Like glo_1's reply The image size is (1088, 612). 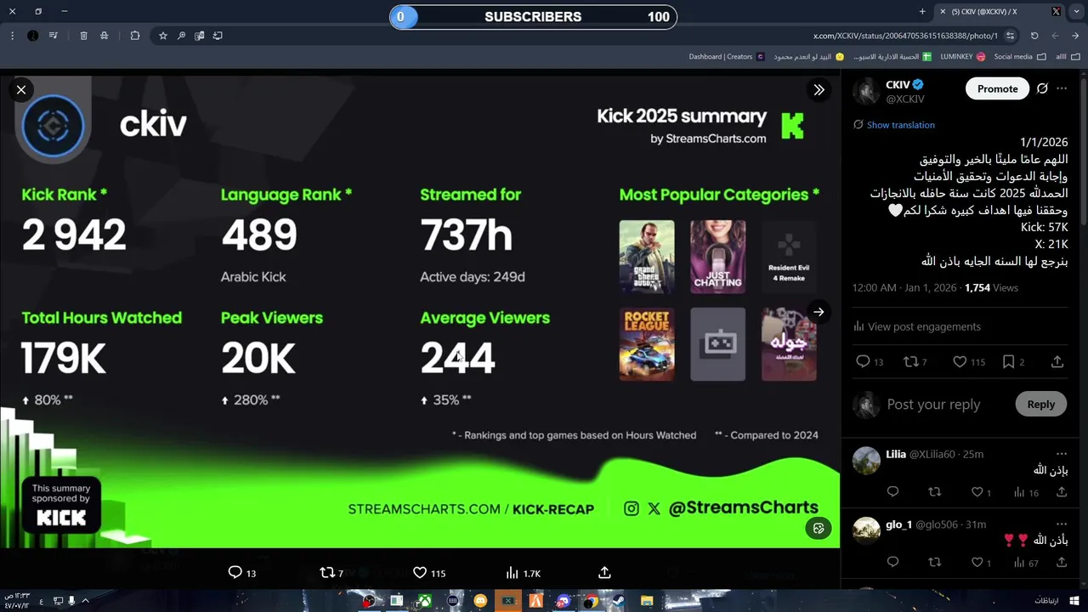tap(977, 562)
